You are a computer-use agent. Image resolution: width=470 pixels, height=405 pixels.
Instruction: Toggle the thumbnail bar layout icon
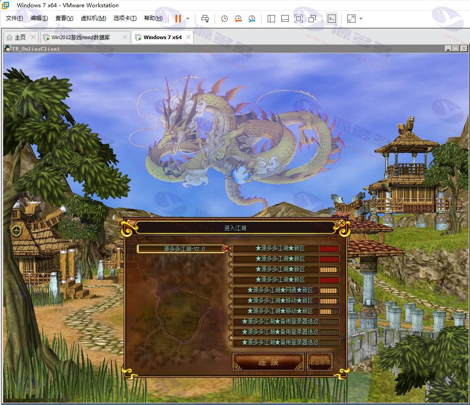pyautogui.click(x=285, y=19)
